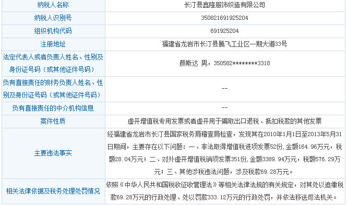Screen dimensions: 347x205
Task: Click the 法定代表人 label cell
Action: (x=53, y=64)
